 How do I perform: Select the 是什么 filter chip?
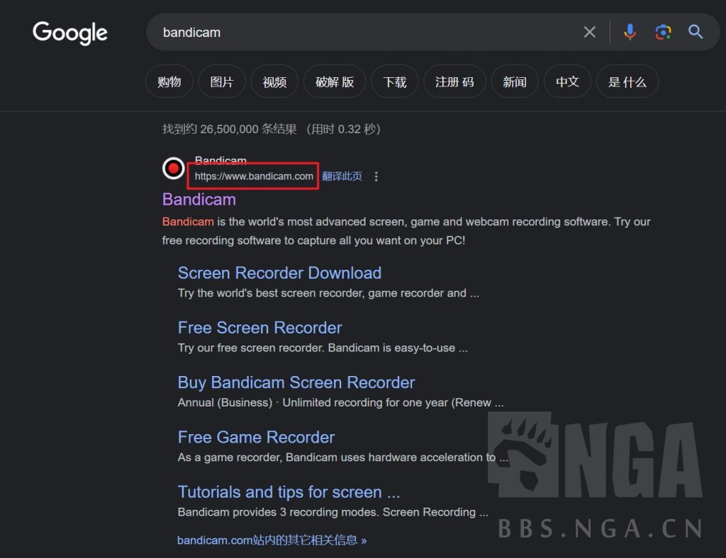pos(627,82)
